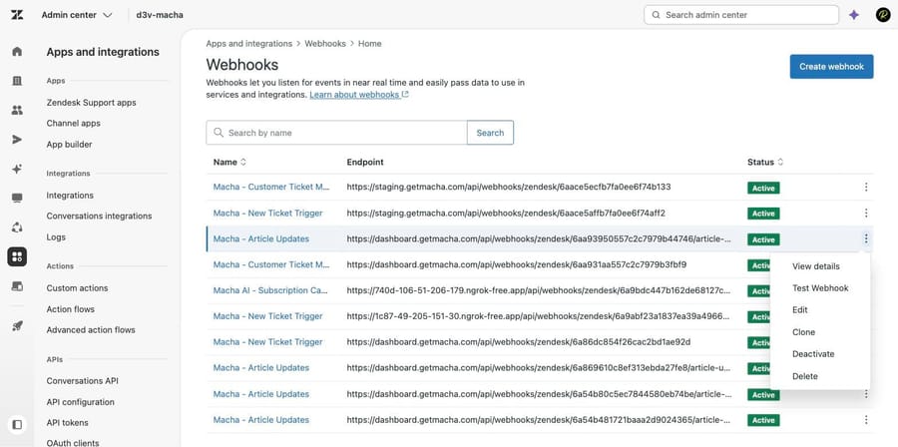Choose Test Webhook from context menu

click(x=820, y=288)
